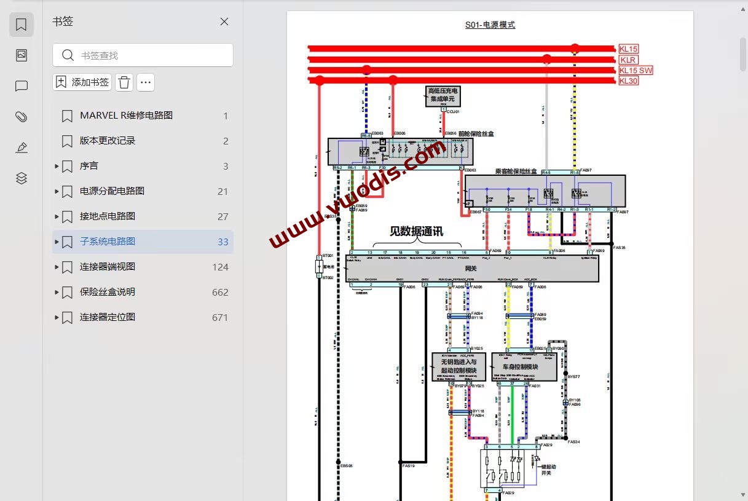
Task: Close the 书签 bookmarks panel
Action: pos(224,22)
